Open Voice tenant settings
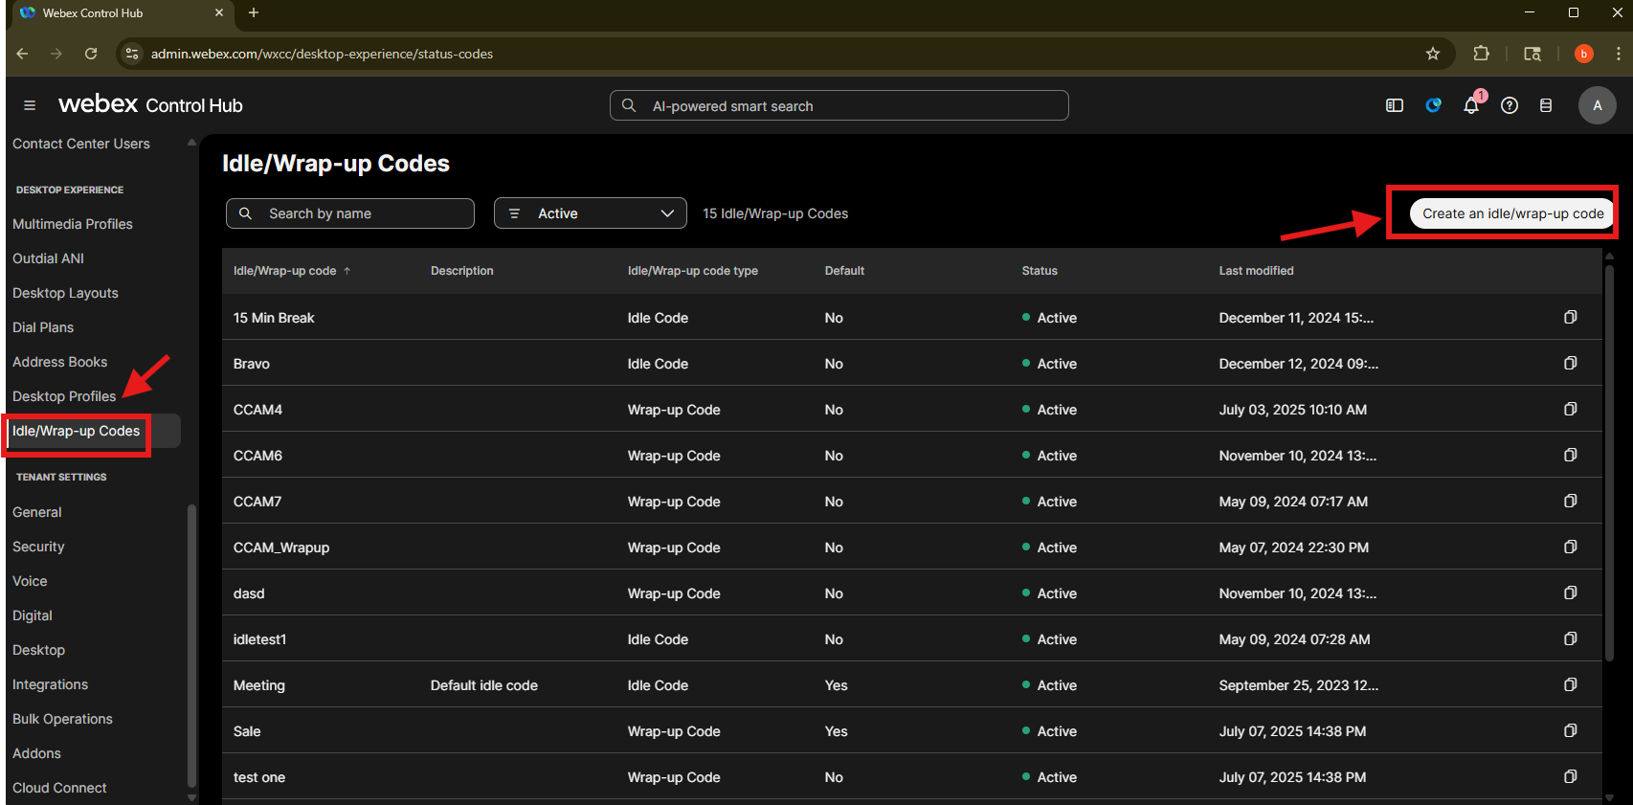The width and height of the screenshot is (1633, 805). point(30,581)
